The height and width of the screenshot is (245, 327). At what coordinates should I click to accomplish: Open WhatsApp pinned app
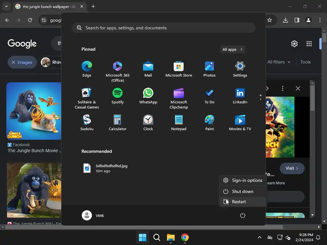(x=148, y=96)
